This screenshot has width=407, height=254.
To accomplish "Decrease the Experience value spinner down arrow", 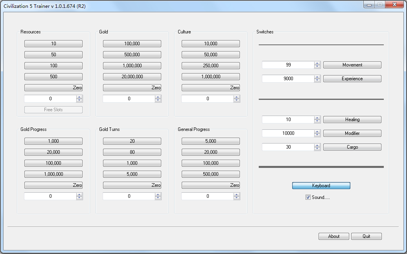I will pyautogui.click(x=317, y=80).
